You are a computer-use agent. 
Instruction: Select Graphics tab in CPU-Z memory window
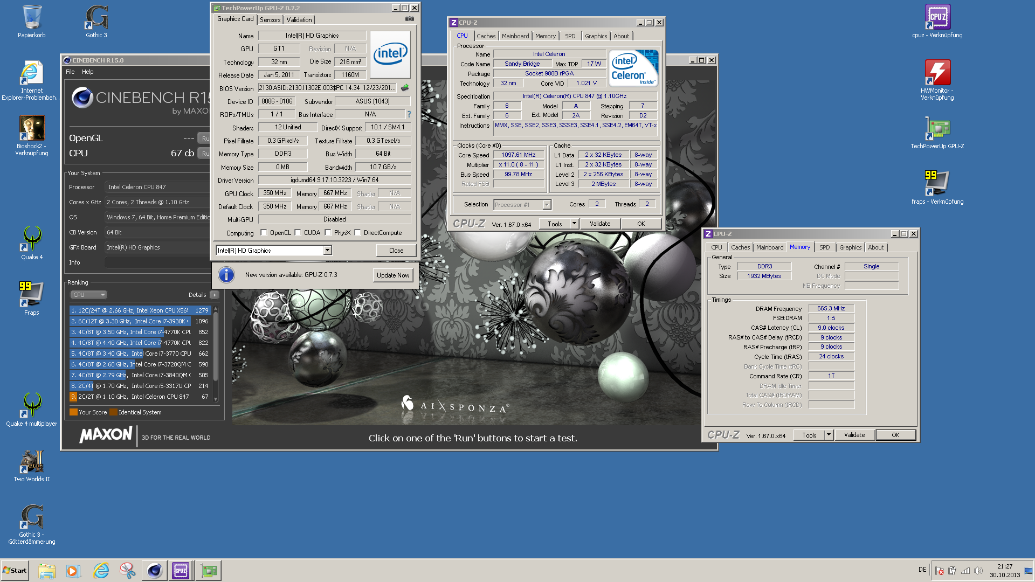tap(850, 247)
